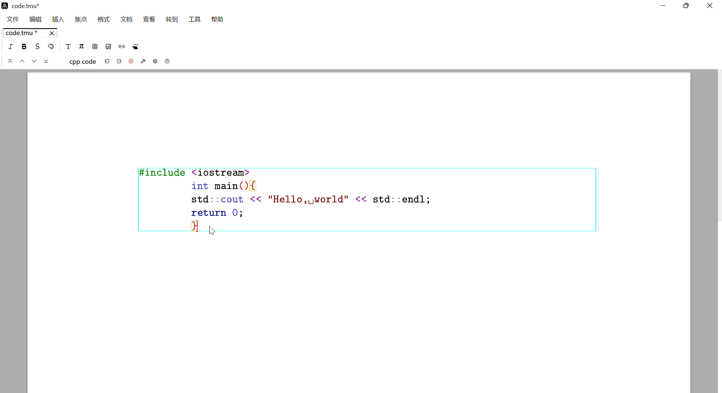The height and width of the screenshot is (393, 722).
Task: Click the question mark help icon
Action: coord(167,61)
